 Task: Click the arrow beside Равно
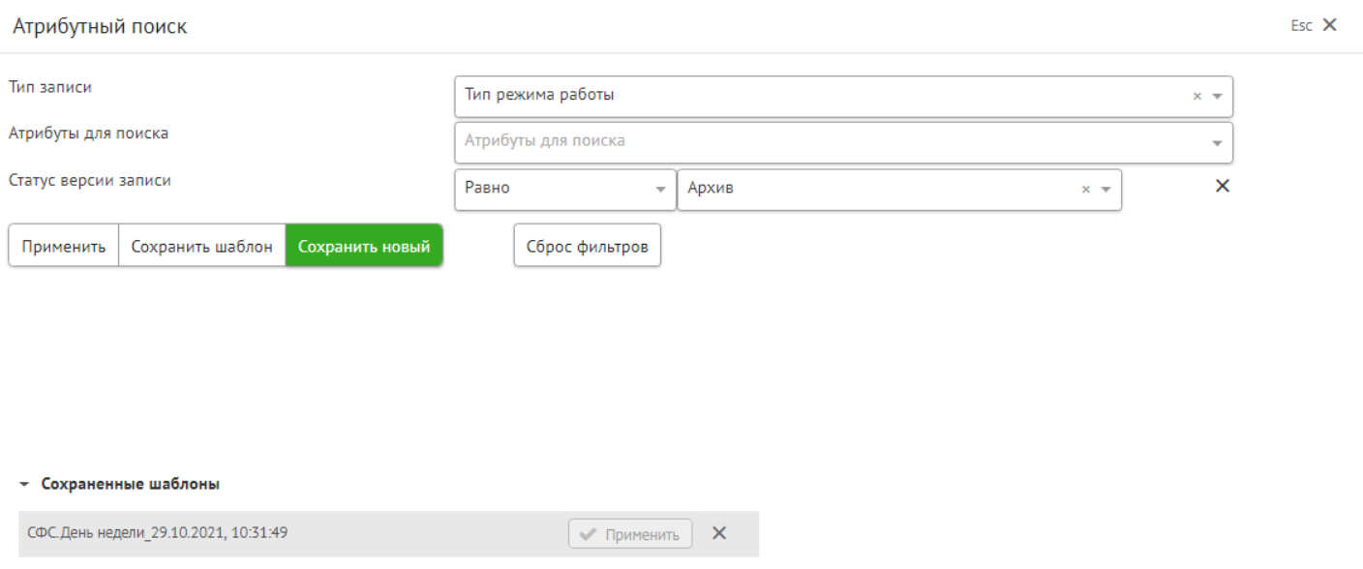(661, 190)
